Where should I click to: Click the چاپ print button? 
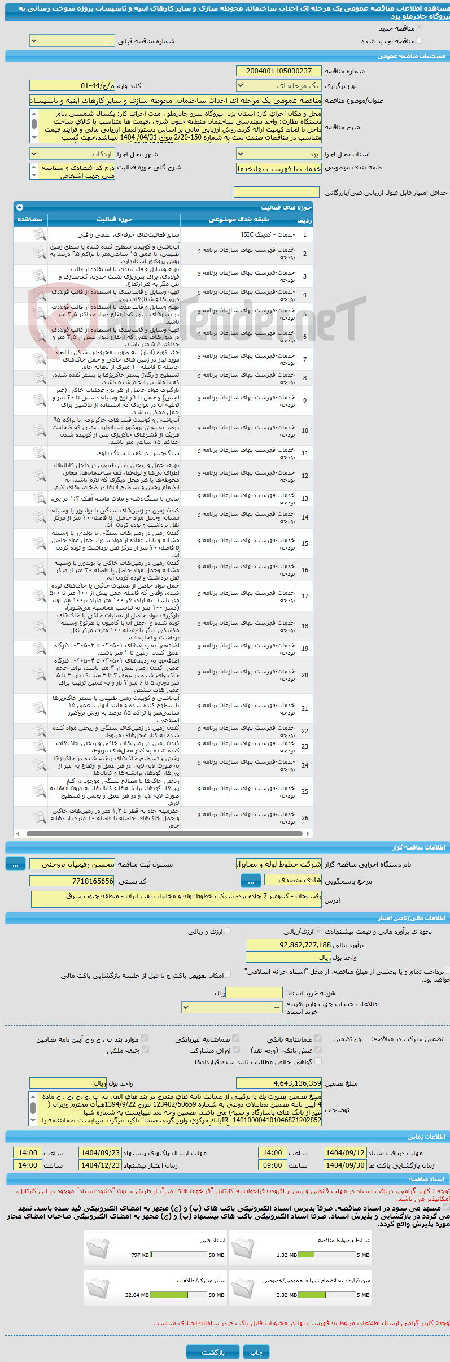click(256, 1352)
